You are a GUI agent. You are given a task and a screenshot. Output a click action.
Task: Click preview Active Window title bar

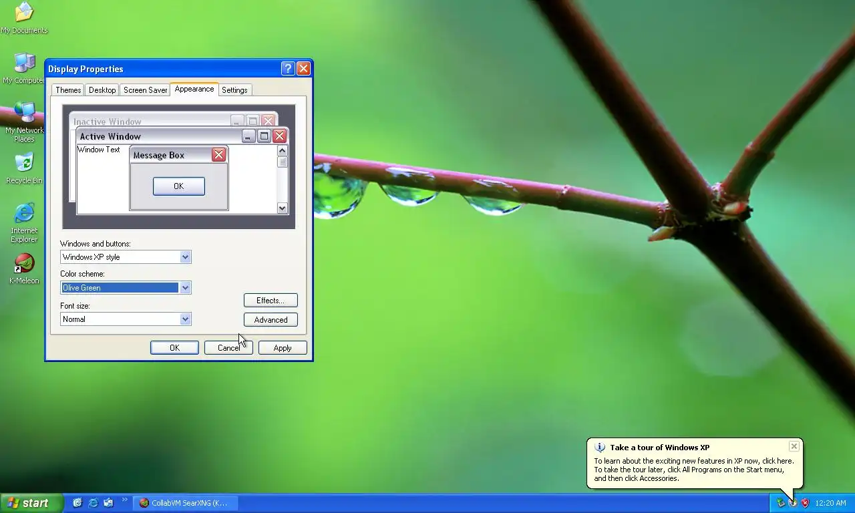tap(182, 136)
